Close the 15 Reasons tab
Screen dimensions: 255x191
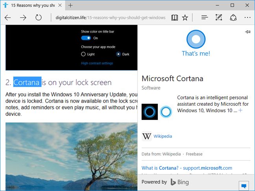click(x=60, y=6)
